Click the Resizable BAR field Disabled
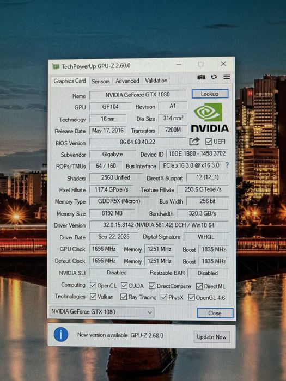Viewport: 286px width, 381px height. 208,273
